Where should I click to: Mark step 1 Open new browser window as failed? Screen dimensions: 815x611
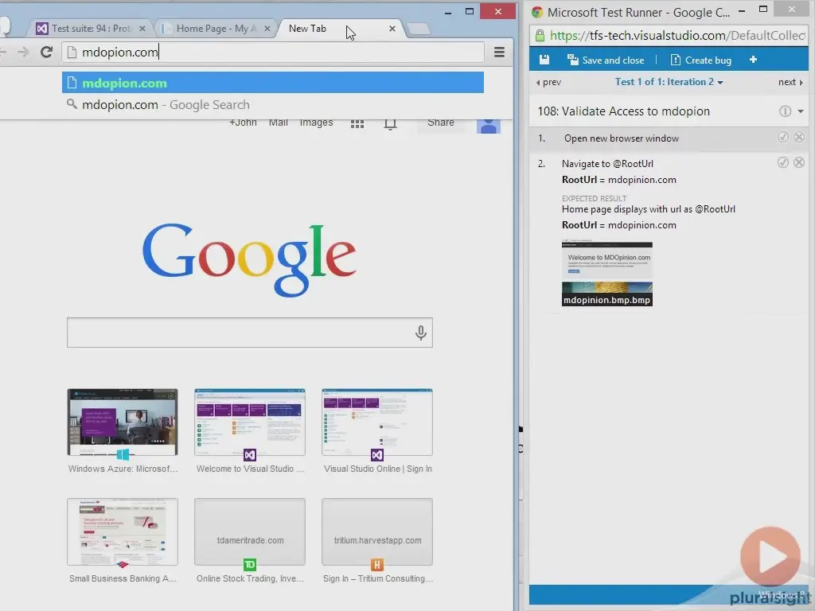point(799,137)
